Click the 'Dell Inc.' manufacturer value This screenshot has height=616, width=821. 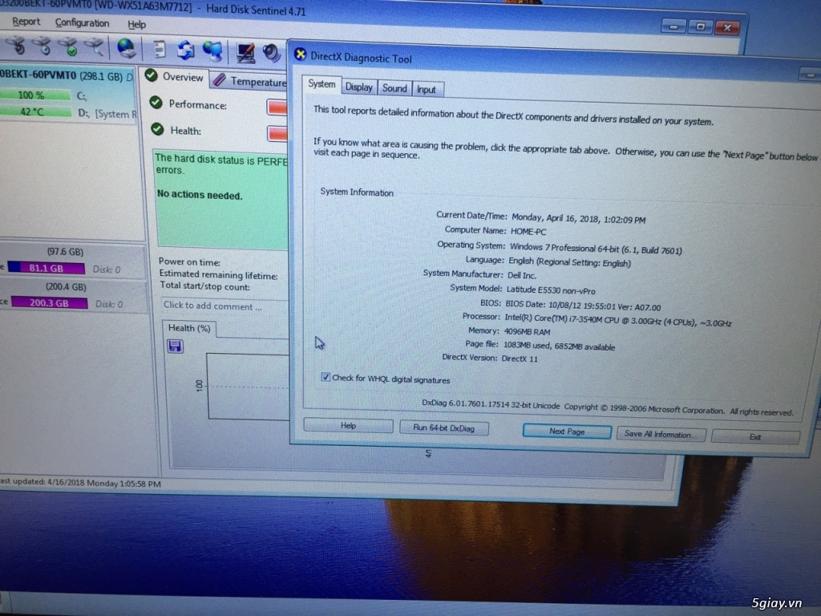click(x=521, y=275)
